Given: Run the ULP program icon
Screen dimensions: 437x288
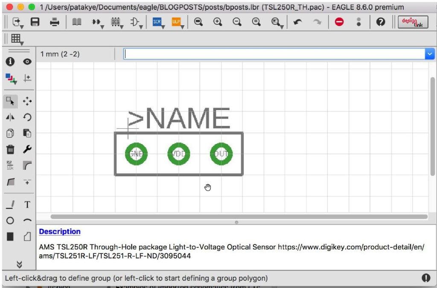Looking at the screenshot, I should pos(176,22).
